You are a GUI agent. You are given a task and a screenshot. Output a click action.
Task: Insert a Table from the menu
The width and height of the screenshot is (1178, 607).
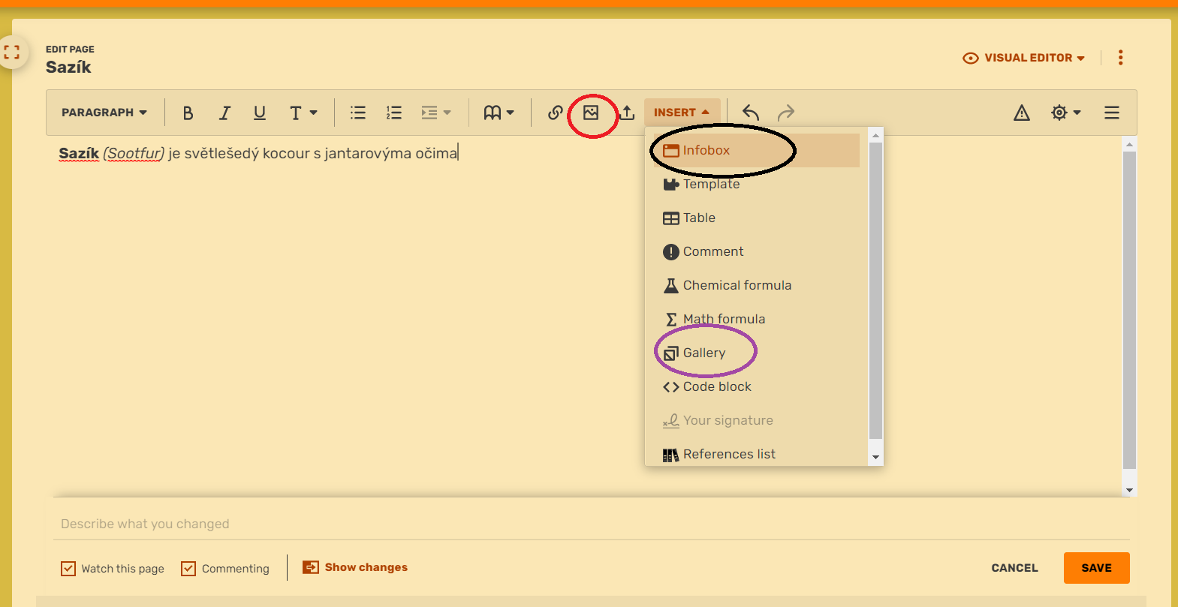[x=756, y=218]
